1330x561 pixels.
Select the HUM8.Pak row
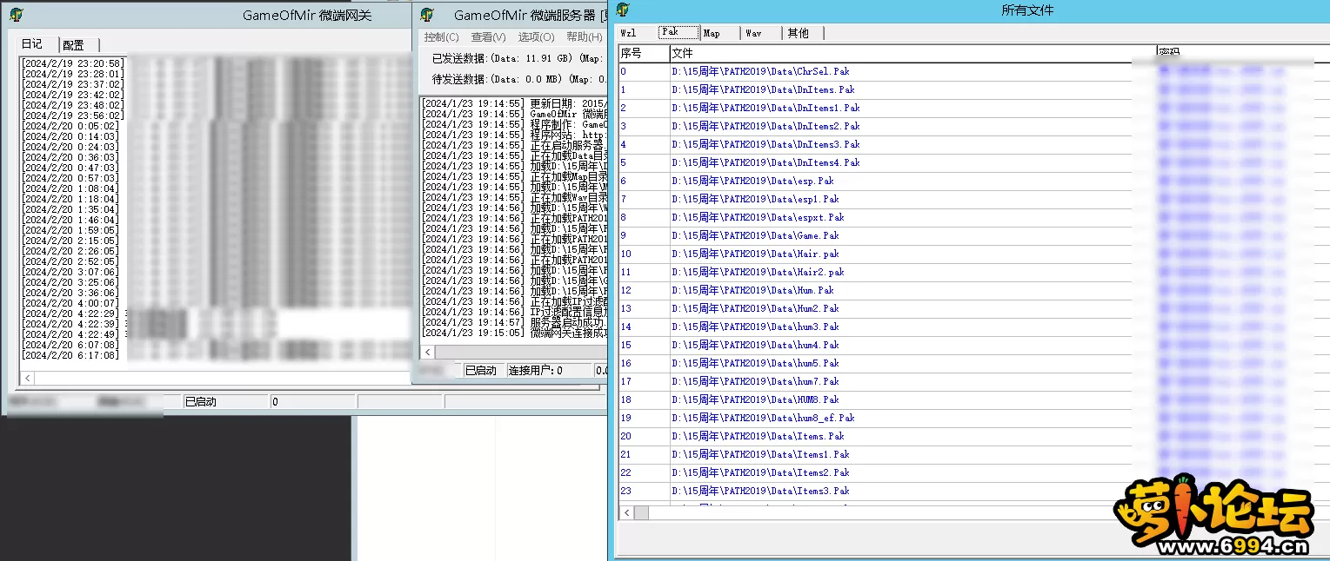(x=973, y=399)
